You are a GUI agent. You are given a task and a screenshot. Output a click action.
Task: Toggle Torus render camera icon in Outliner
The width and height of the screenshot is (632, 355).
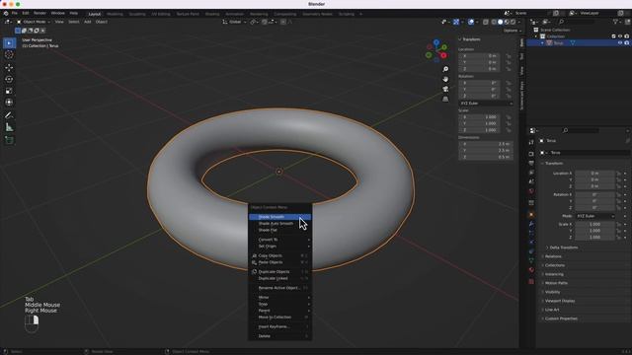[627, 42]
